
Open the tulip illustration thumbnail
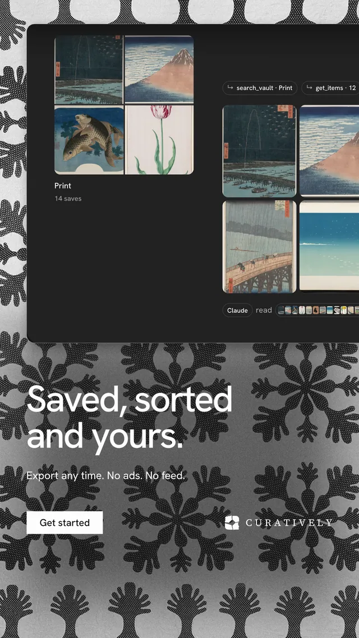159,140
